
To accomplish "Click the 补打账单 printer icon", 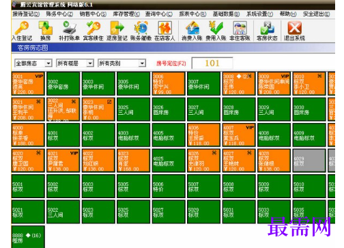I will pyautogui.click(x=69, y=31).
